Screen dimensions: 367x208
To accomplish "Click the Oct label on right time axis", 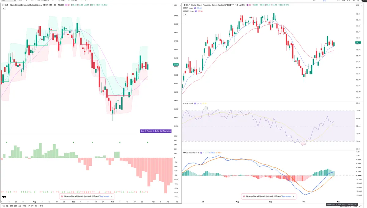I will pyautogui.click(x=304, y=202).
